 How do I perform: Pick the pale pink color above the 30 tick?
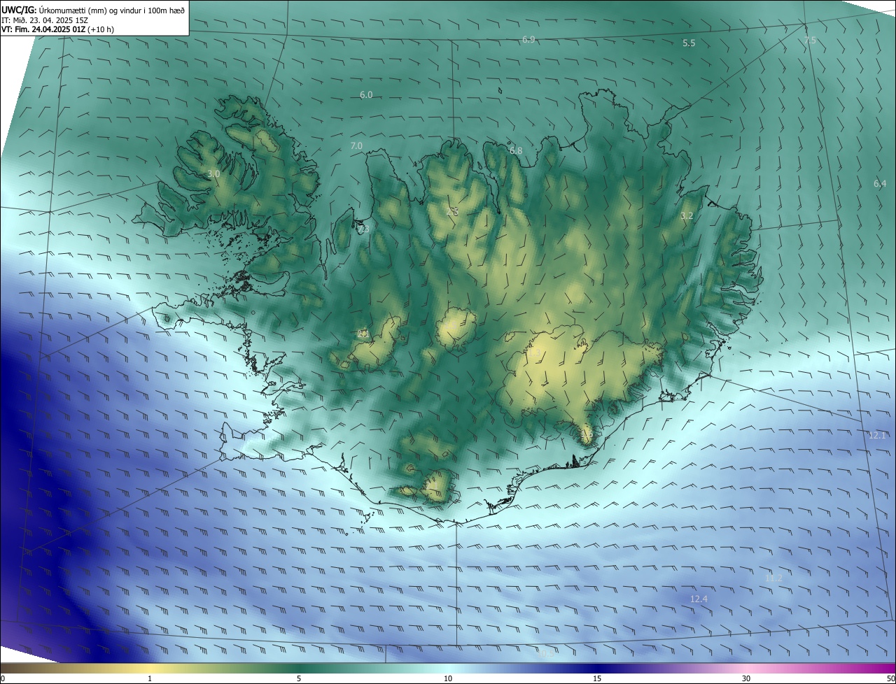tap(746, 669)
